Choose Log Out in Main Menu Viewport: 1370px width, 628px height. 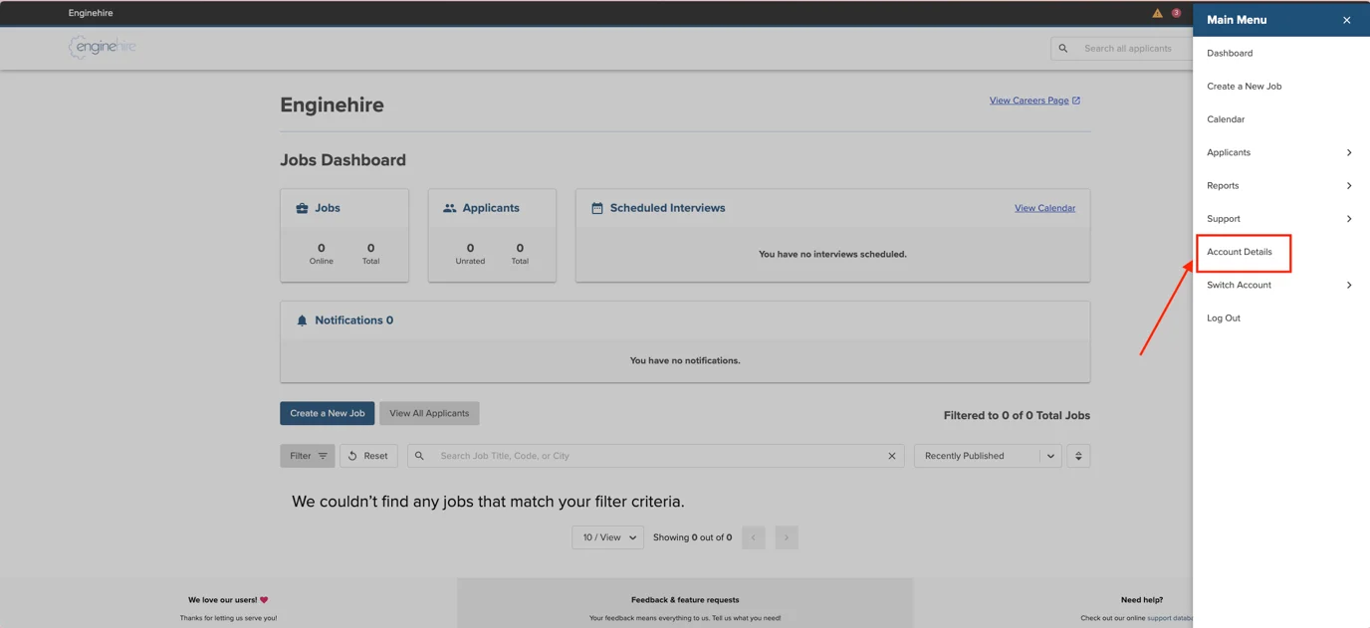pyautogui.click(x=1224, y=318)
